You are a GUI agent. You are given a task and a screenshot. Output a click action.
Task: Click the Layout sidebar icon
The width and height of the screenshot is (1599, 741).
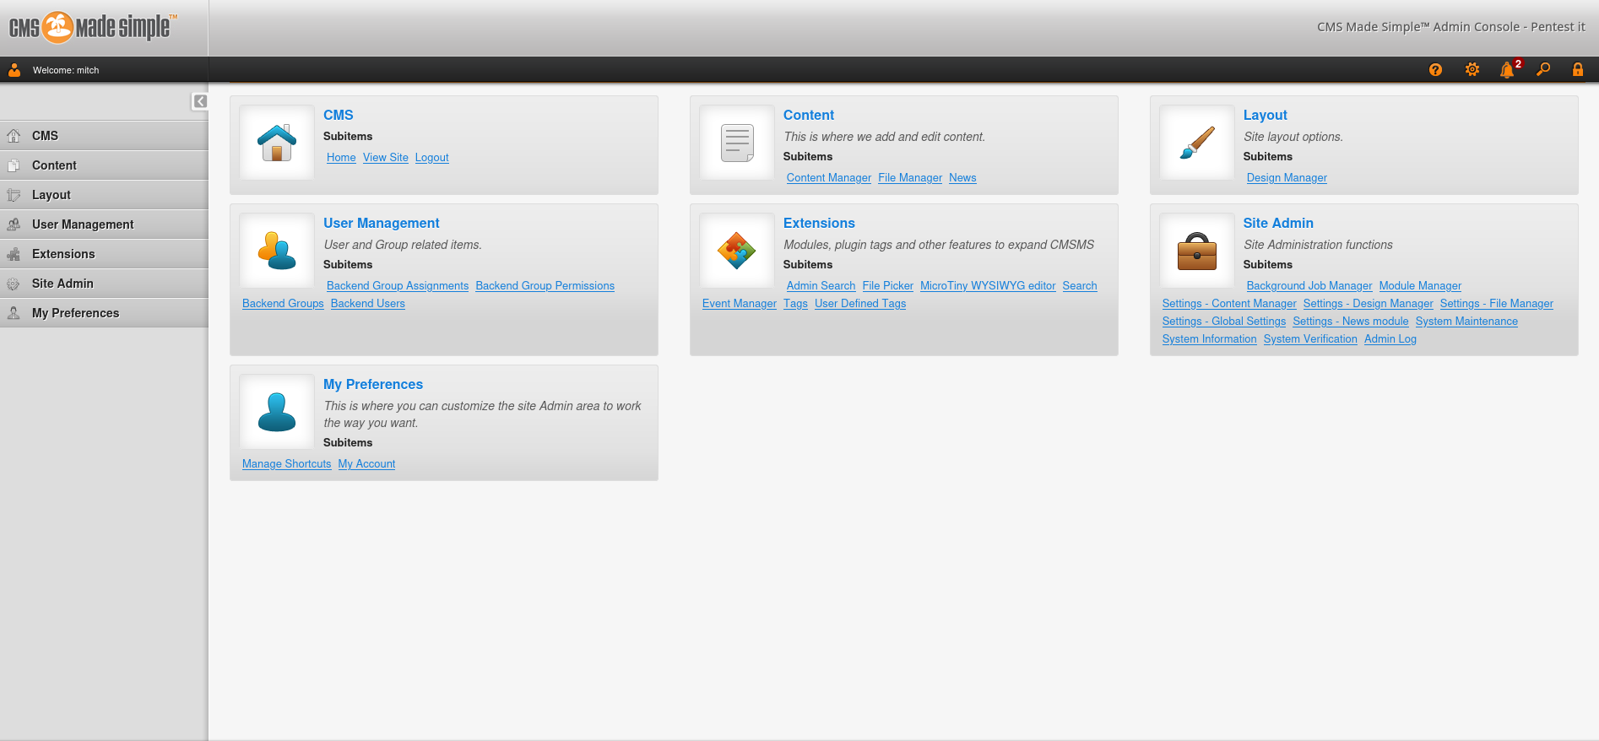pyautogui.click(x=14, y=195)
